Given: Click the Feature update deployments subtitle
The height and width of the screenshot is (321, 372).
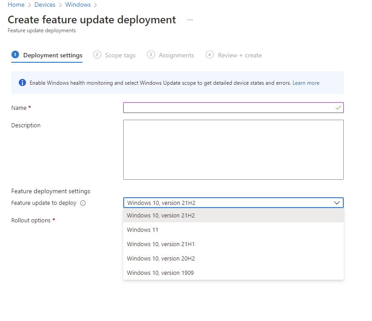Looking at the screenshot, I should pos(42,30).
